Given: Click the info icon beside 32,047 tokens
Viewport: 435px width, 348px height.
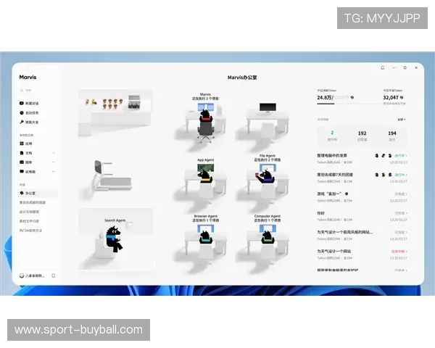Looking at the screenshot, I should click(x=402, y=97).
